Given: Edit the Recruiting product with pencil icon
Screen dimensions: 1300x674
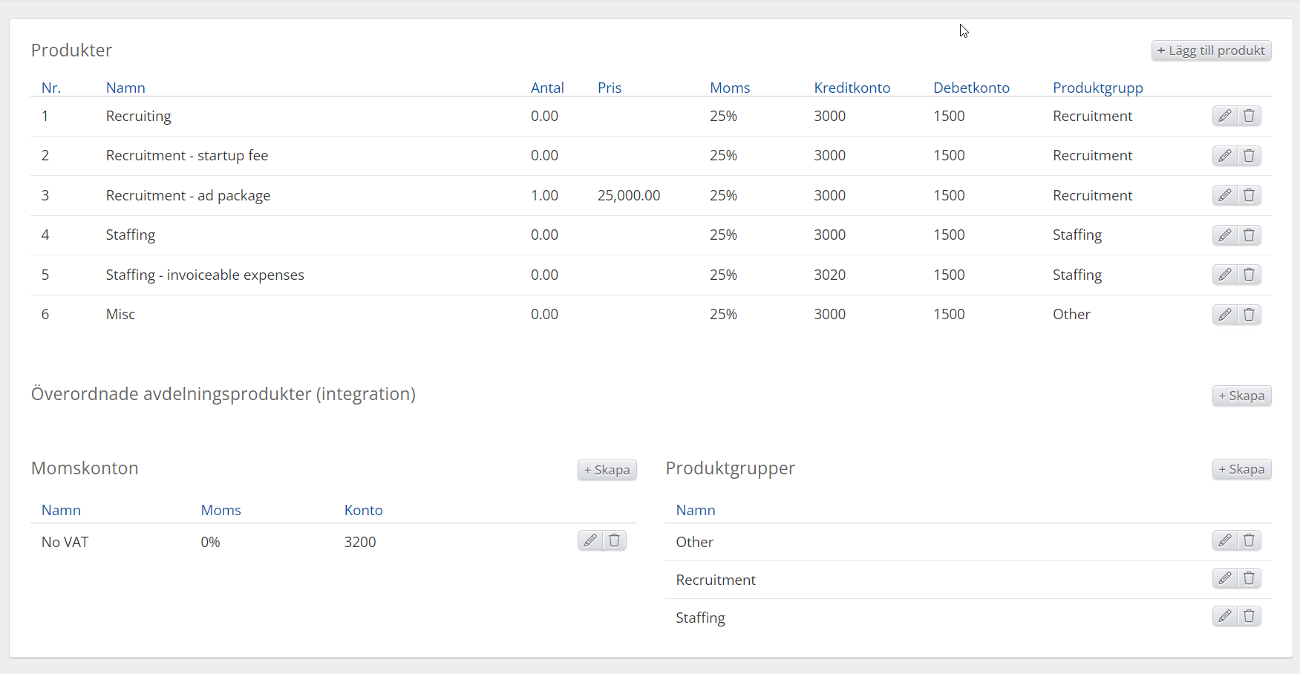Looking at the screenshot, I should (x=1224, y=116).
